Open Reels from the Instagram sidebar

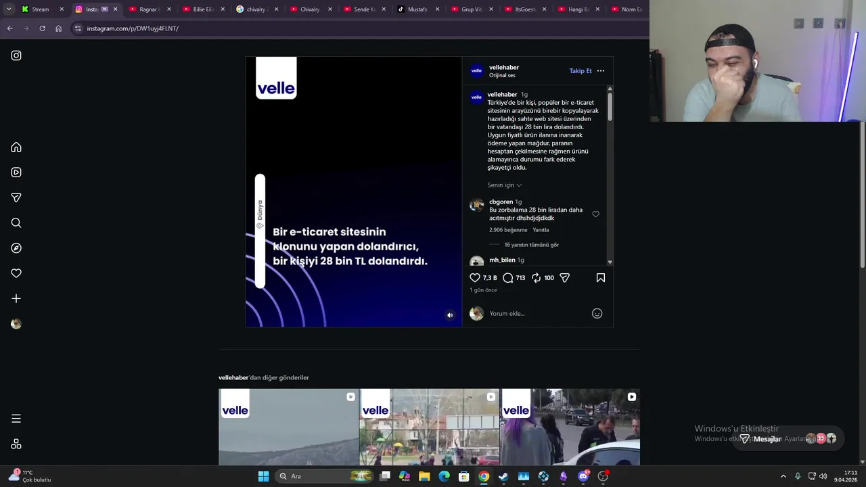16,172
